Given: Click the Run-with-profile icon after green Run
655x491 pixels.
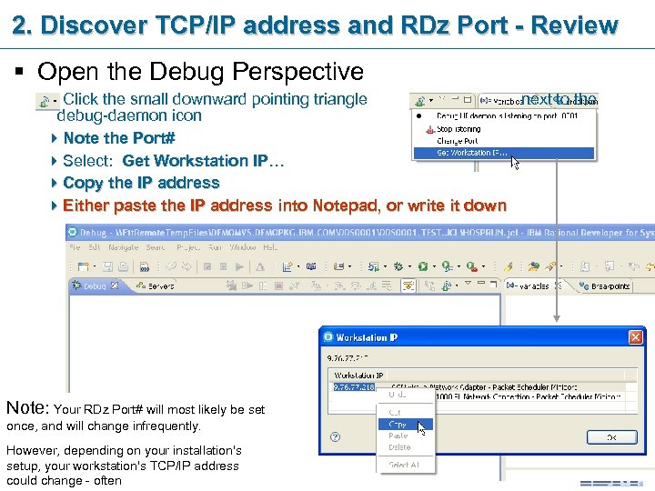Looking at the screenshot, I should [x=448, y=266].
